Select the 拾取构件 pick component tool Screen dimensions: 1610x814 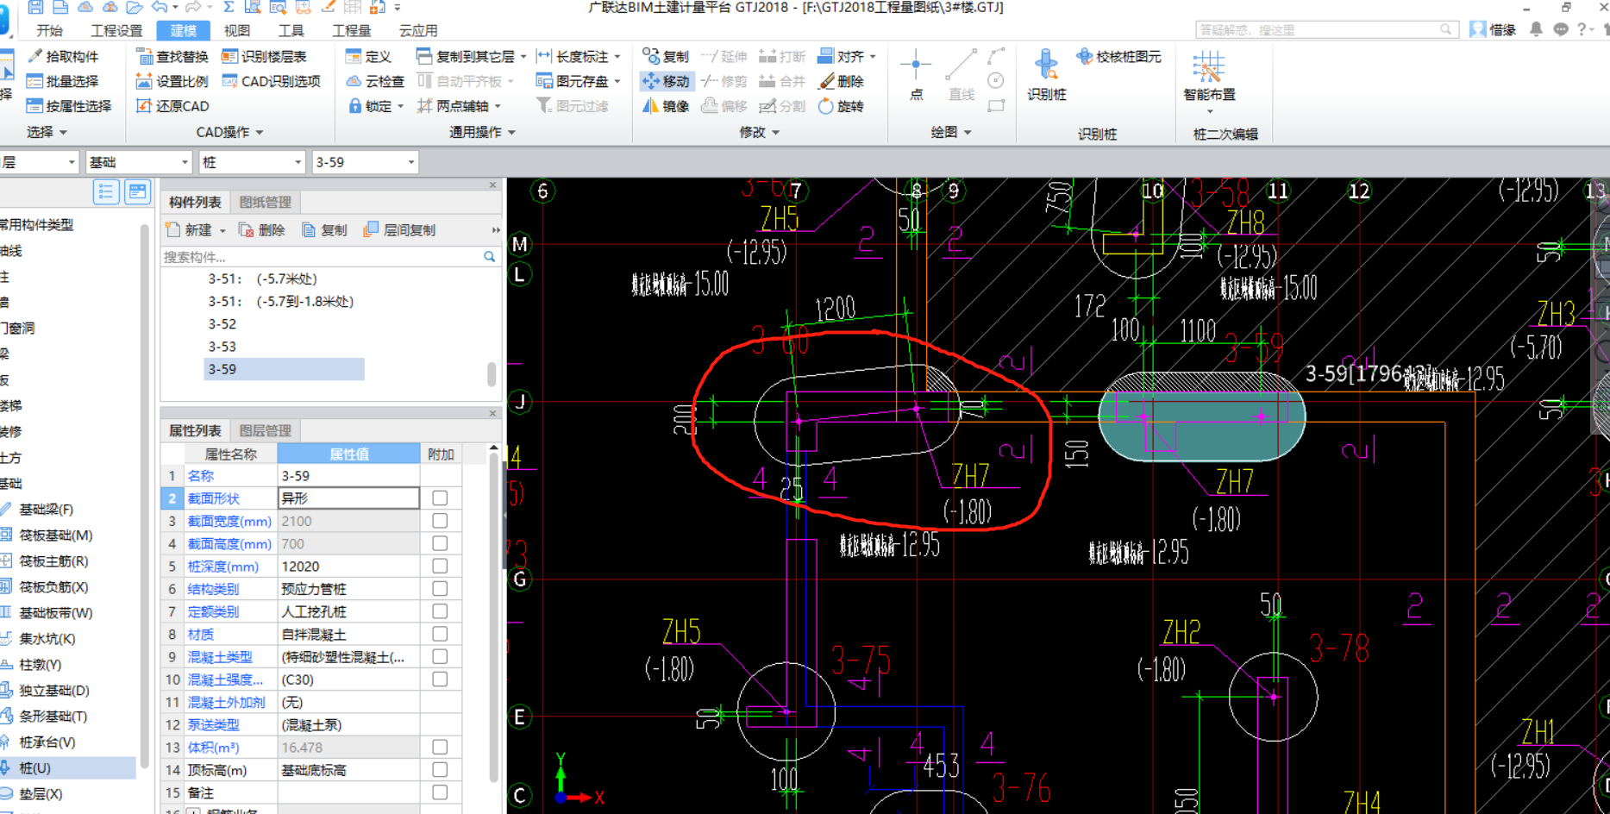[x=63, y=57]
